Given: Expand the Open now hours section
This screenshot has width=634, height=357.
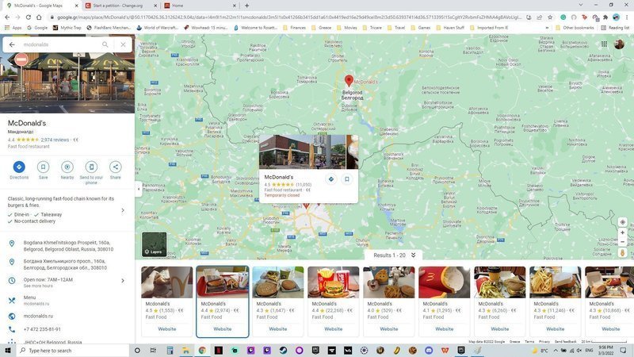Looking at the screenshot, I should (122, 280).
